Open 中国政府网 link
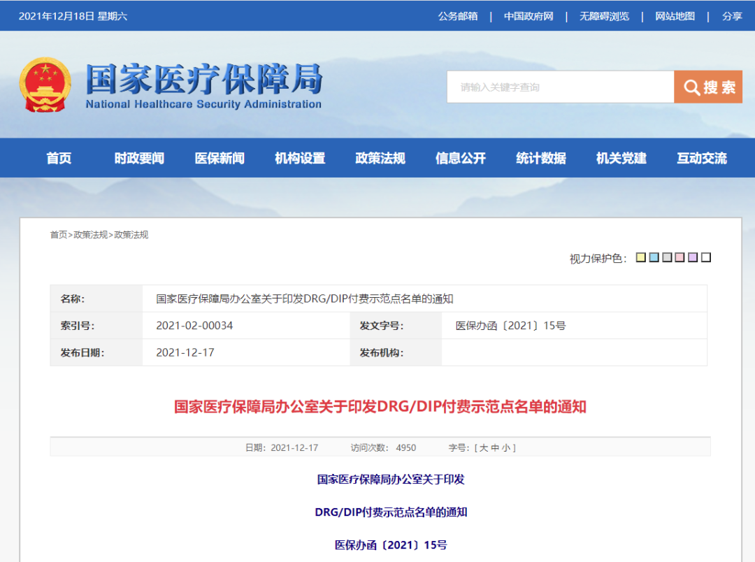755x562 pixels. pyautogui.click(x=528, y=16)
